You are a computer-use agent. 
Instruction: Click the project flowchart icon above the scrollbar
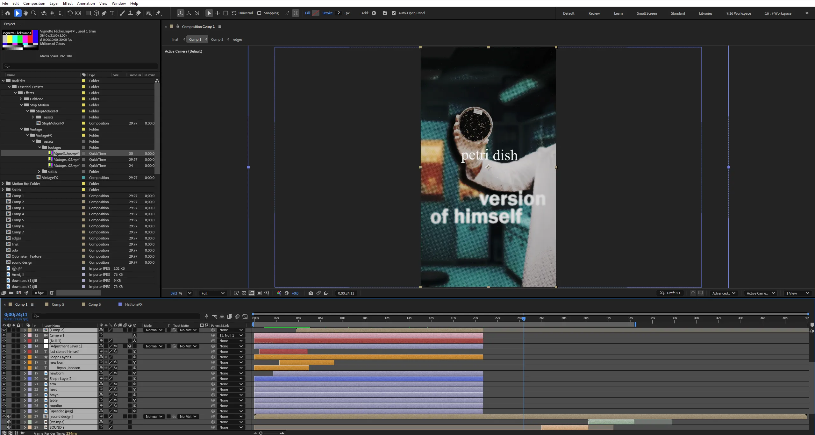157,81
